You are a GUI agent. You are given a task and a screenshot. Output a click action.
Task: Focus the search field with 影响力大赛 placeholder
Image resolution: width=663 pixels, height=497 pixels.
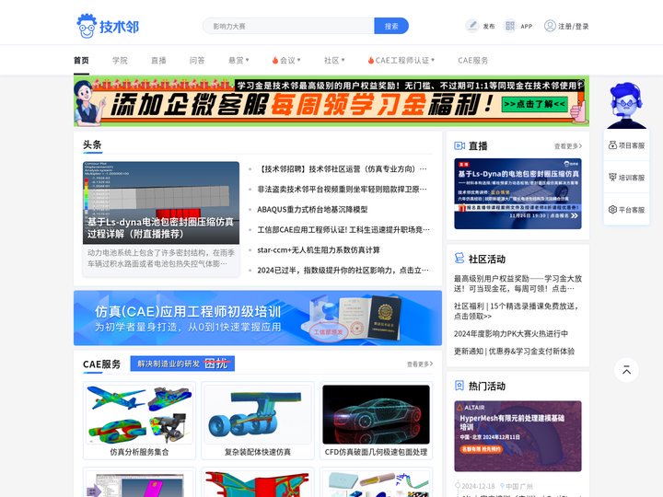coord(288,26)
